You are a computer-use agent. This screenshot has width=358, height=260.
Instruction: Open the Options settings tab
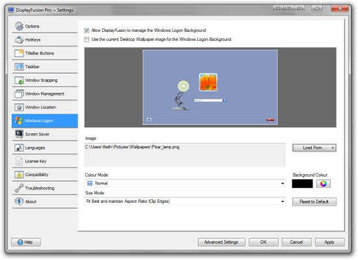[x=45, y=26]
